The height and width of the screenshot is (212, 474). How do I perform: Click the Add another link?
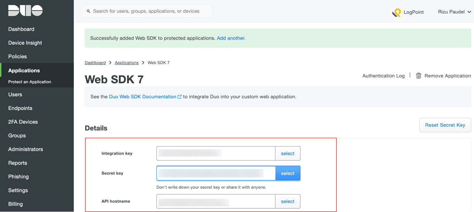click(x=231, y=38)
